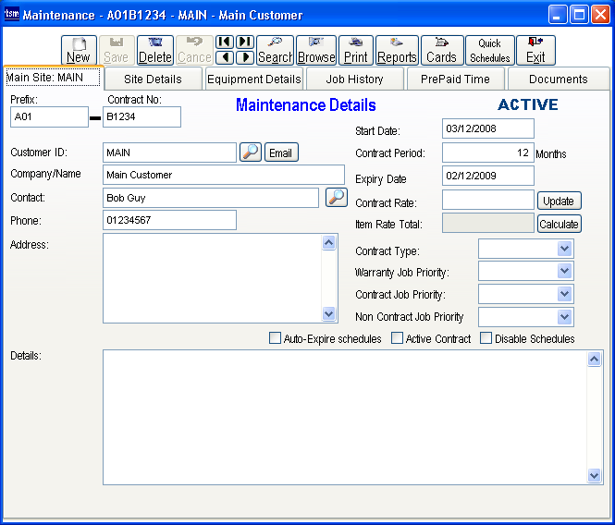615x525 pixels.
Task: Open the Browse toolbar icon
Action: click(316, 50)
